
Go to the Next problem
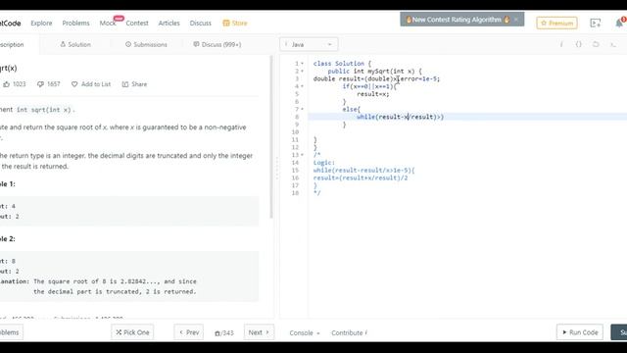point(259,332)
